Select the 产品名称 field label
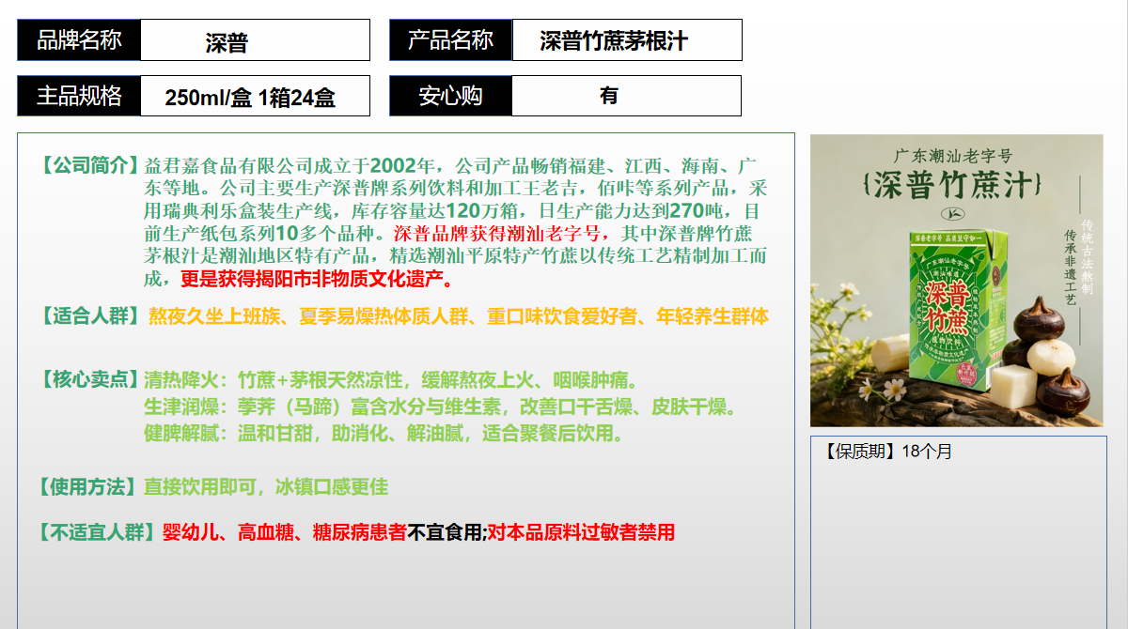This screenshot has width=1128, height=629. click(449, 39)
